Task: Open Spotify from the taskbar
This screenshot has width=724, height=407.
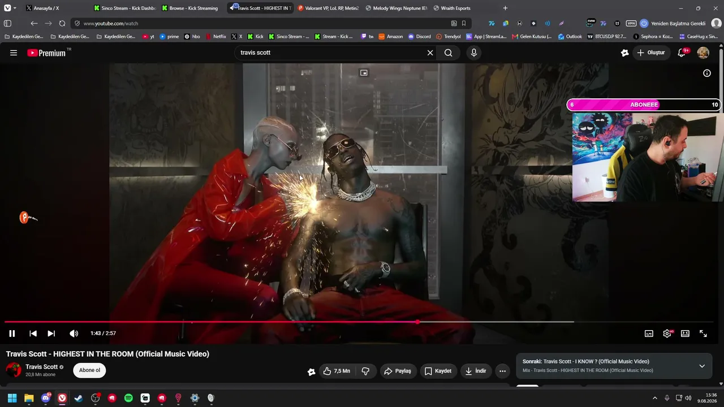Action: (x=128, y=398)
